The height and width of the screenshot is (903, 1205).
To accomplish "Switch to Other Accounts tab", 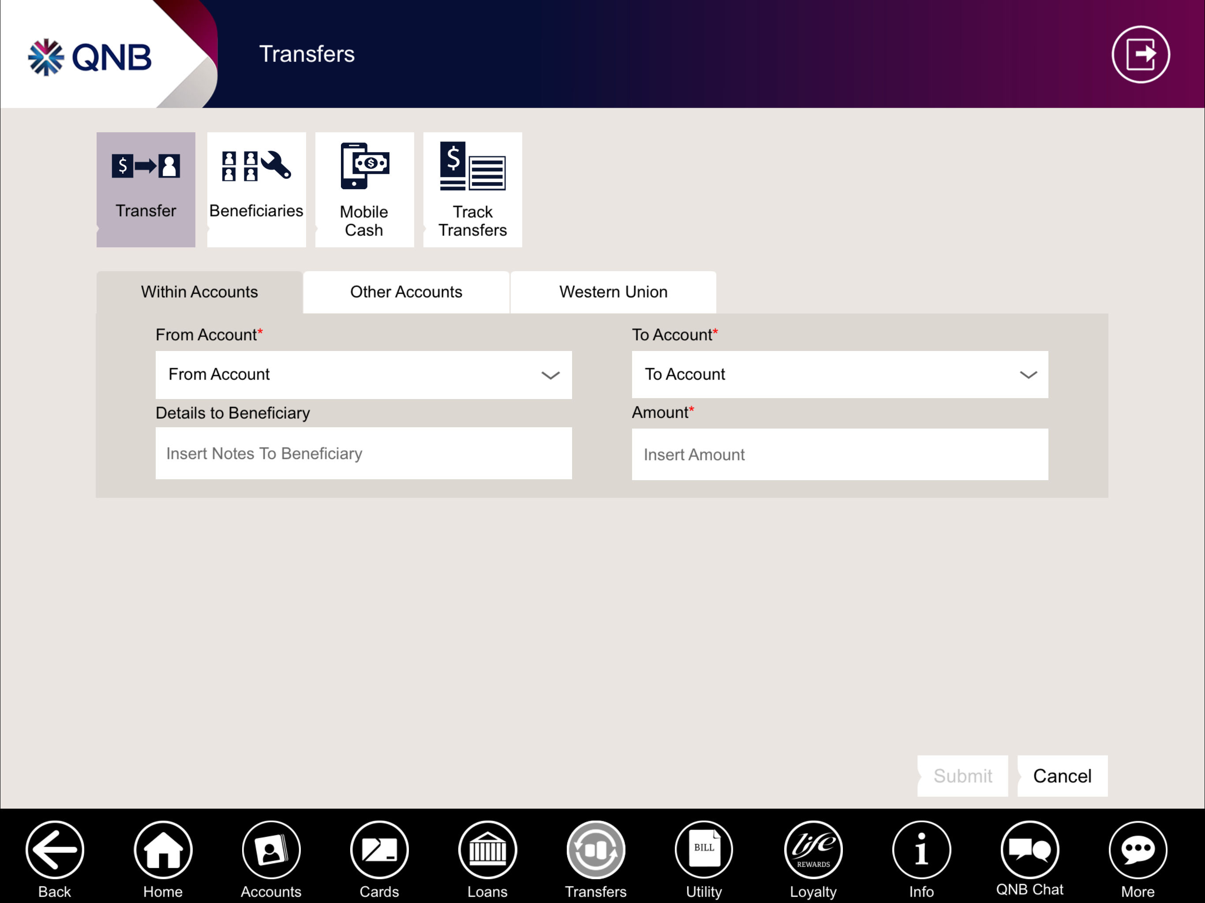I will [406, 292].
